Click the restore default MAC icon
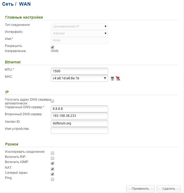184x193 pixels. (118, 78)
